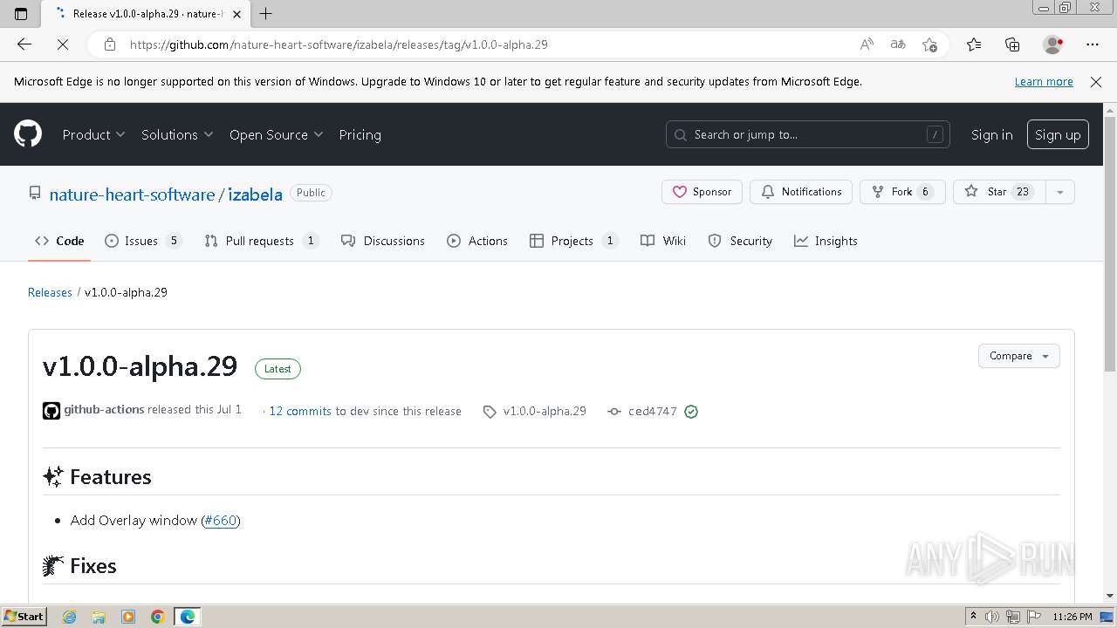Viewport: 1117px width, 628px height.
Task: Show hidden system tray icons
Action: 973,617
